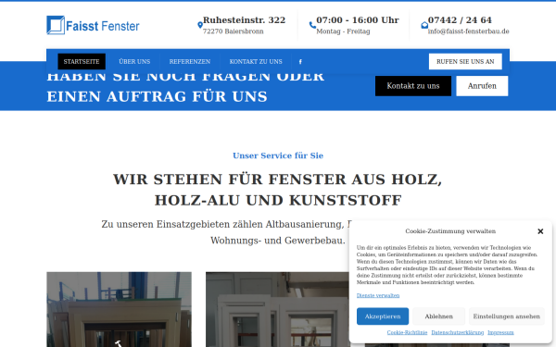Click the 07:00 - 16:00 Uhr opening hours
This screenshot has height=347, width=556.
coord(358,19)
